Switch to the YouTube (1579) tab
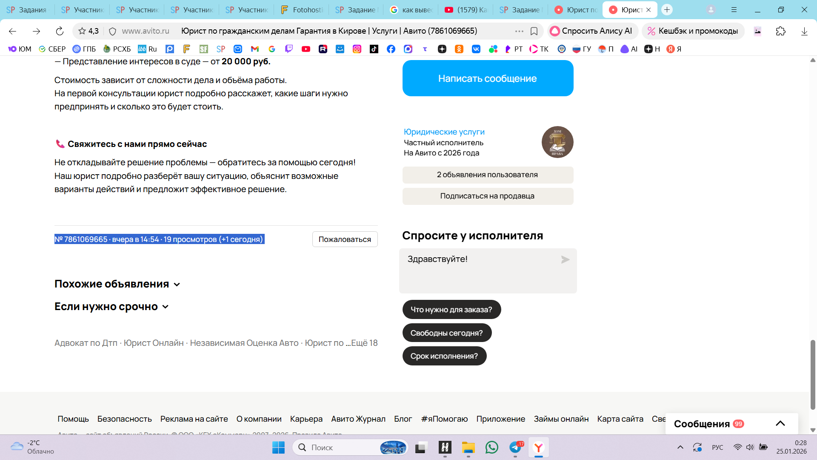Image resolution: width=817 pixels, height=460 pixels. click(x=466, y=10)
